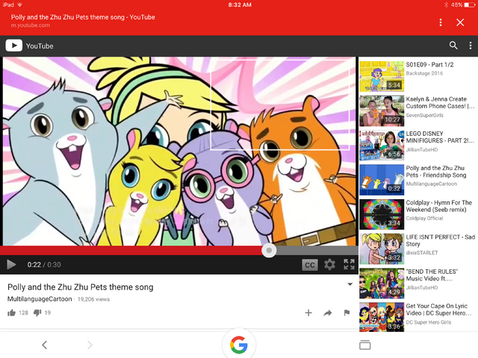The image size is (478, 358).
Task: Expand video description arrow
Action: 350,284
